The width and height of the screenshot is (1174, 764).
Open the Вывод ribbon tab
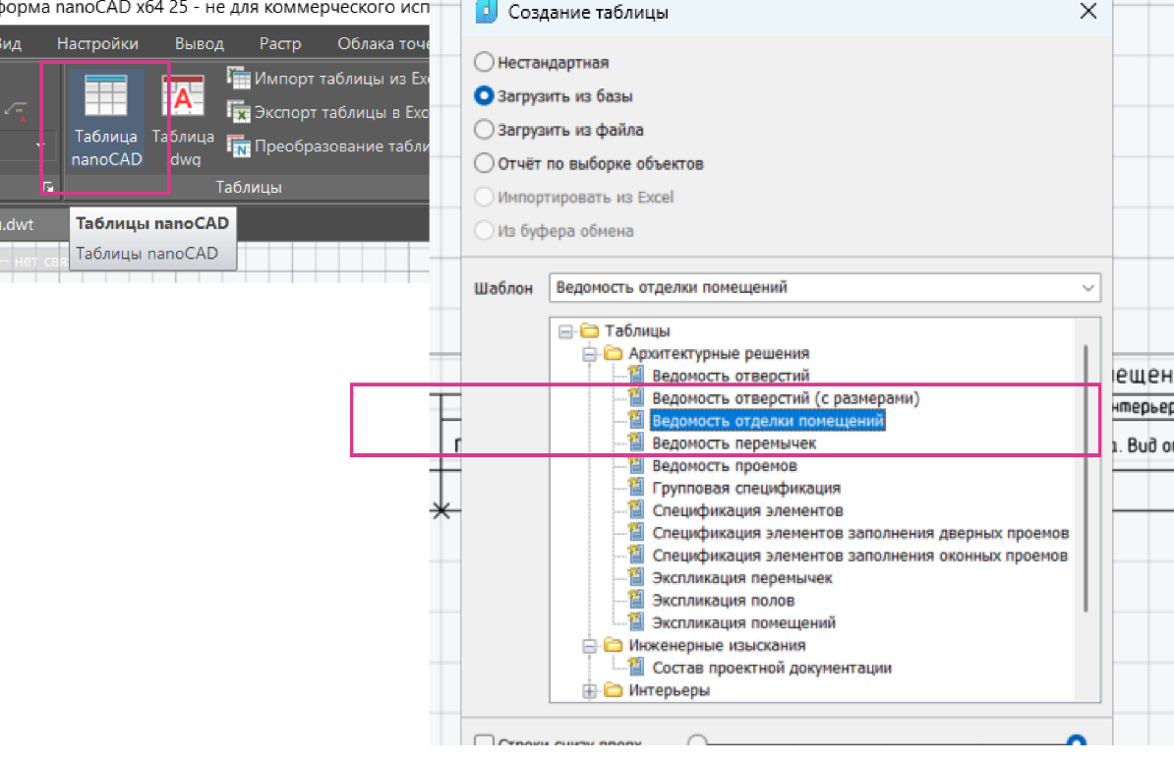(200, 43)
